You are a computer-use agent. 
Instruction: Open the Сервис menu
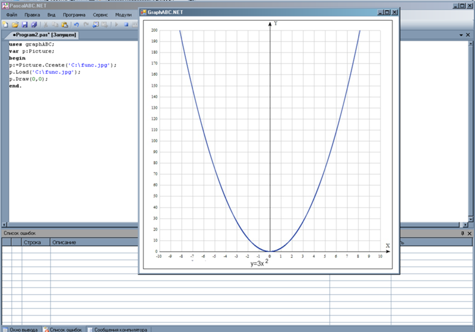100,14
